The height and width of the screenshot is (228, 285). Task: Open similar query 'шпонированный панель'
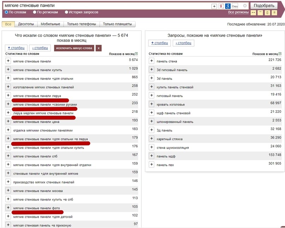[175, 122]
